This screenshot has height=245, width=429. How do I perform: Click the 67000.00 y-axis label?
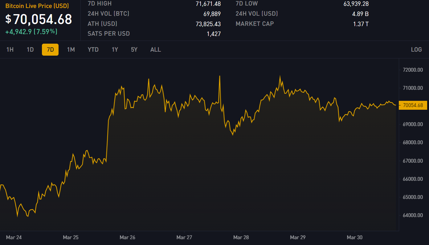coord(412,161)
